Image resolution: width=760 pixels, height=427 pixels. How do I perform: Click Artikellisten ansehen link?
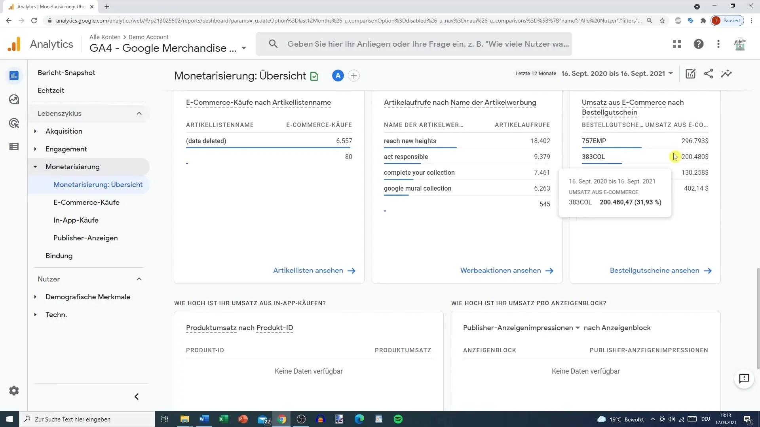[314, 270]
